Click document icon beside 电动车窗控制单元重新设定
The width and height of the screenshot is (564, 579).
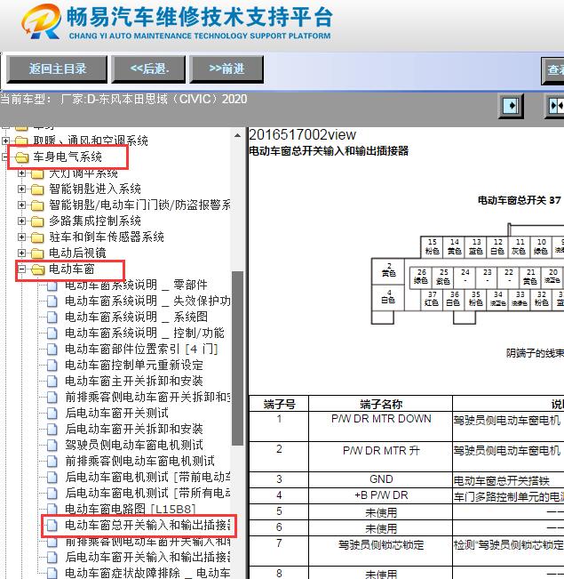[52, 366]
